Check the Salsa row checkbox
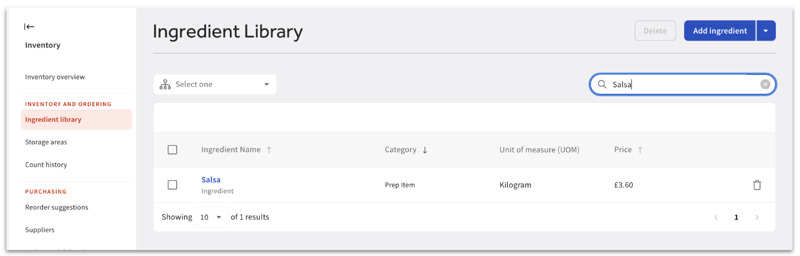The image size is (800, 256). (x=172, y=185)
